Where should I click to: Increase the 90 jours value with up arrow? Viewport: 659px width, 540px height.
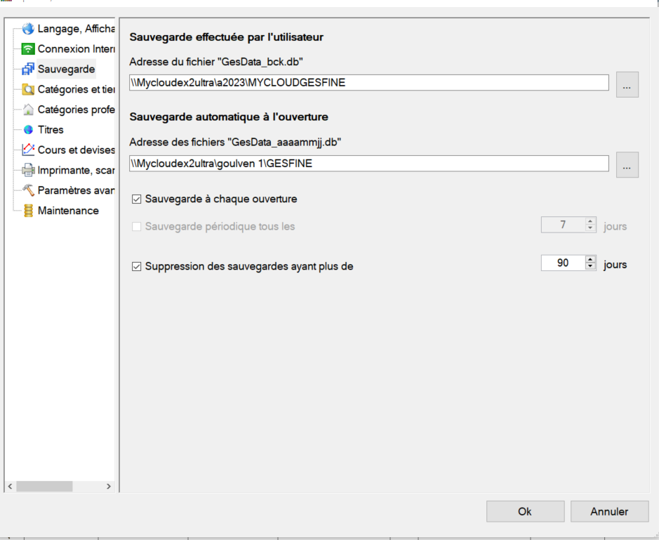[590, 261]
